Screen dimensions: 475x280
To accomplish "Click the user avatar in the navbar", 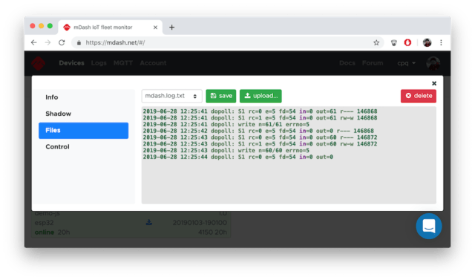I will [x=433, y=63].
